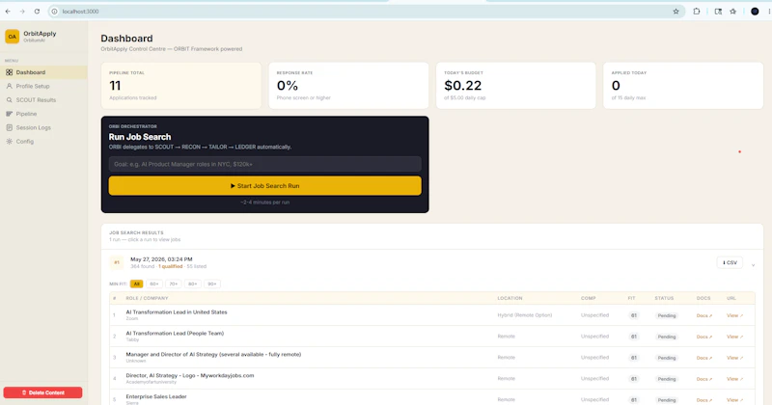The width and height of the screenshot is (772, 405).
Task: Click the job search goal input field
Action: pyautogui.click(x=264, y=164)
